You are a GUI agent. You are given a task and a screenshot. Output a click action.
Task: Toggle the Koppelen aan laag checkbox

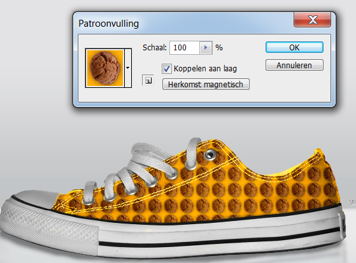pyautogui.click(x=167, y=69)
